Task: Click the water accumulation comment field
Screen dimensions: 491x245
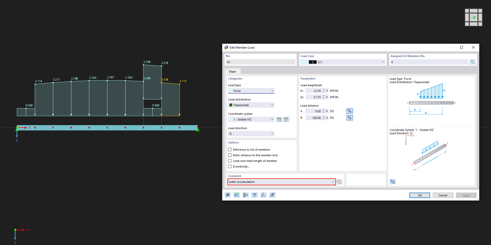Action: click(x=279, y=182)
